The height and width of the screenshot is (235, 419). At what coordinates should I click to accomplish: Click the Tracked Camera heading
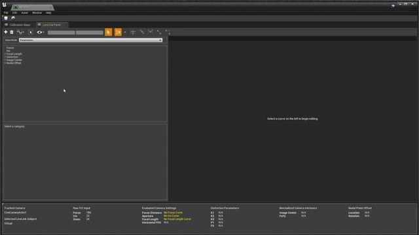14,208
